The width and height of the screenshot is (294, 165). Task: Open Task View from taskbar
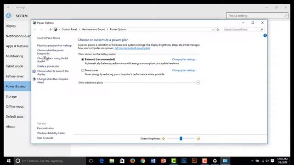(x=91, y=161)
